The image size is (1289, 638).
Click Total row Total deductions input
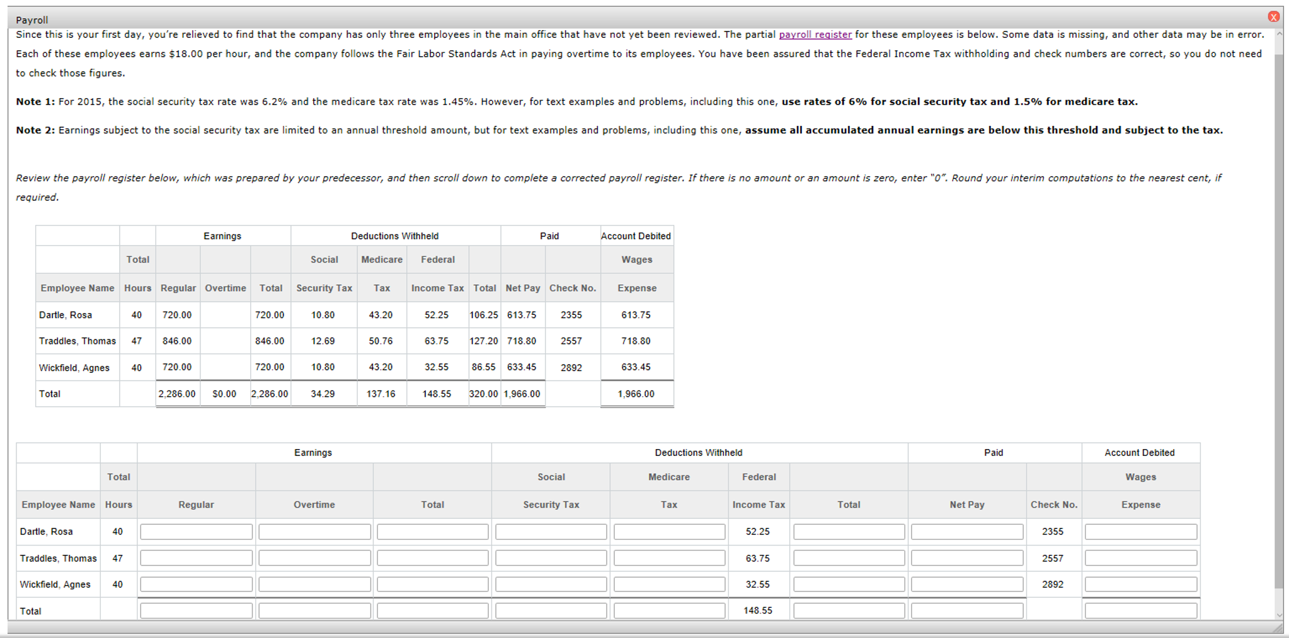tap(849, 611)
